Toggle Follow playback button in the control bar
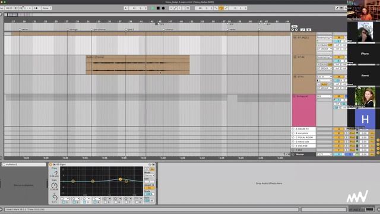Viewport: 380px width, 214px height. click(126, 8)
